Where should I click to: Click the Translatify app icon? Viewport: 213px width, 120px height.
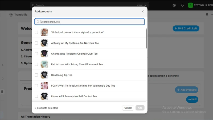[x=11, y=14]
